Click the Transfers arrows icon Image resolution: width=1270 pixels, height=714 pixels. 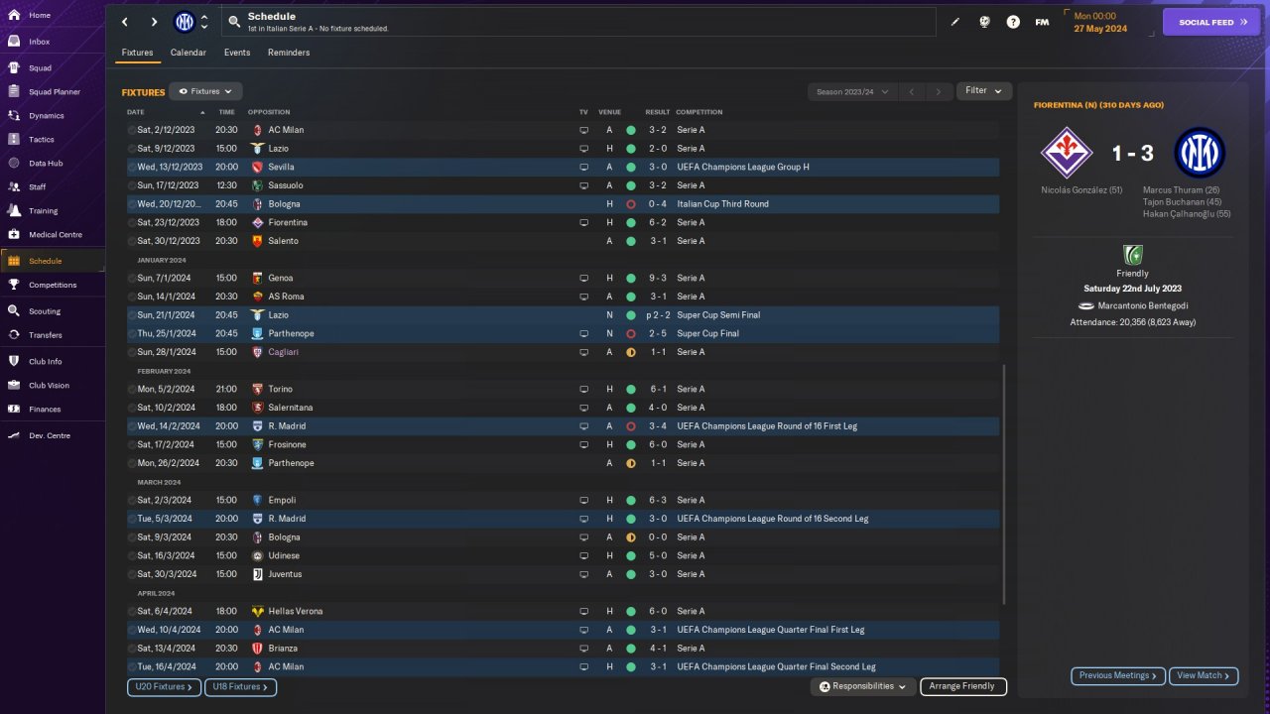14,335
